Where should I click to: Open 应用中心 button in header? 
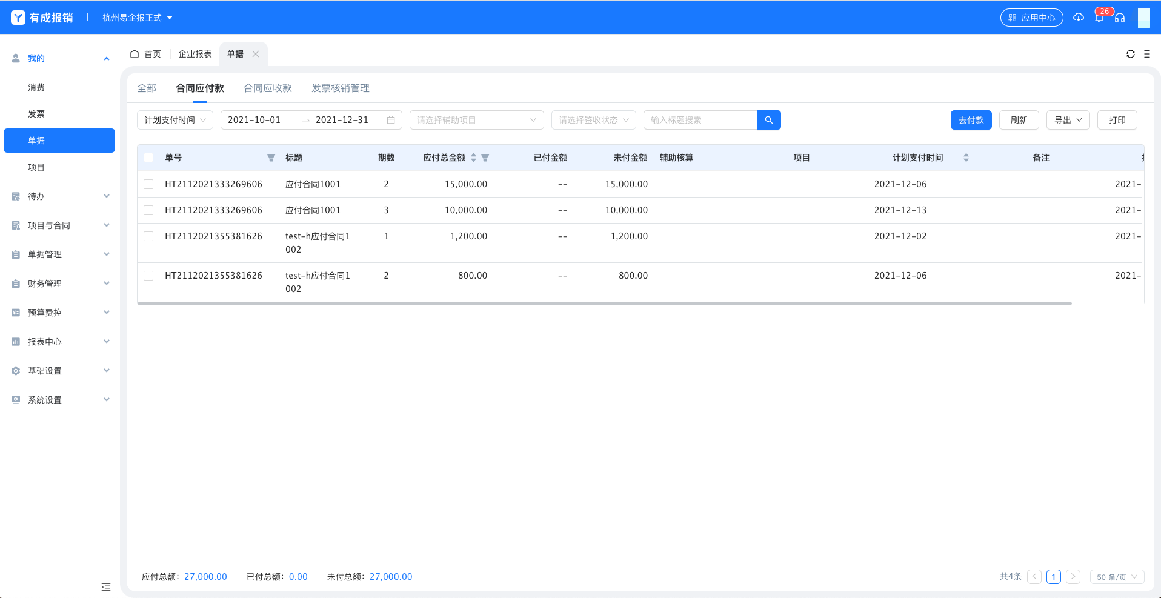point(1032,18)
